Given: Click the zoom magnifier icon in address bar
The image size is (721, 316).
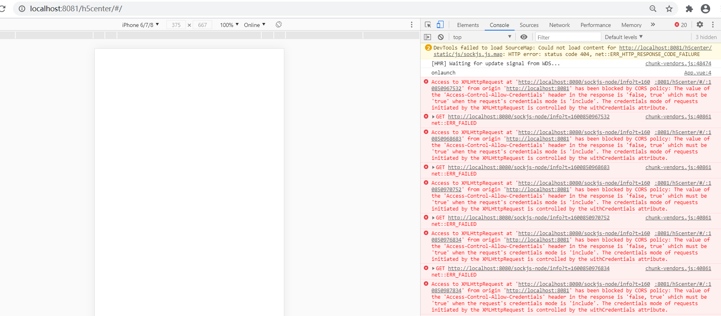Looking at the screenshot, I should [x=653, y=9].
